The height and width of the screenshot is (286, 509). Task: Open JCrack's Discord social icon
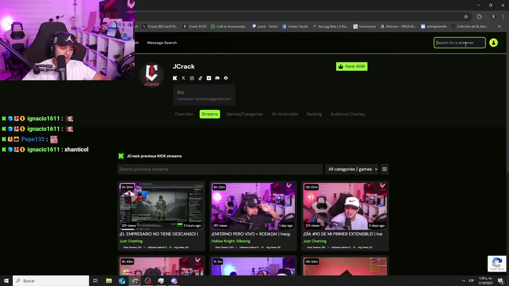coord(217,78)
